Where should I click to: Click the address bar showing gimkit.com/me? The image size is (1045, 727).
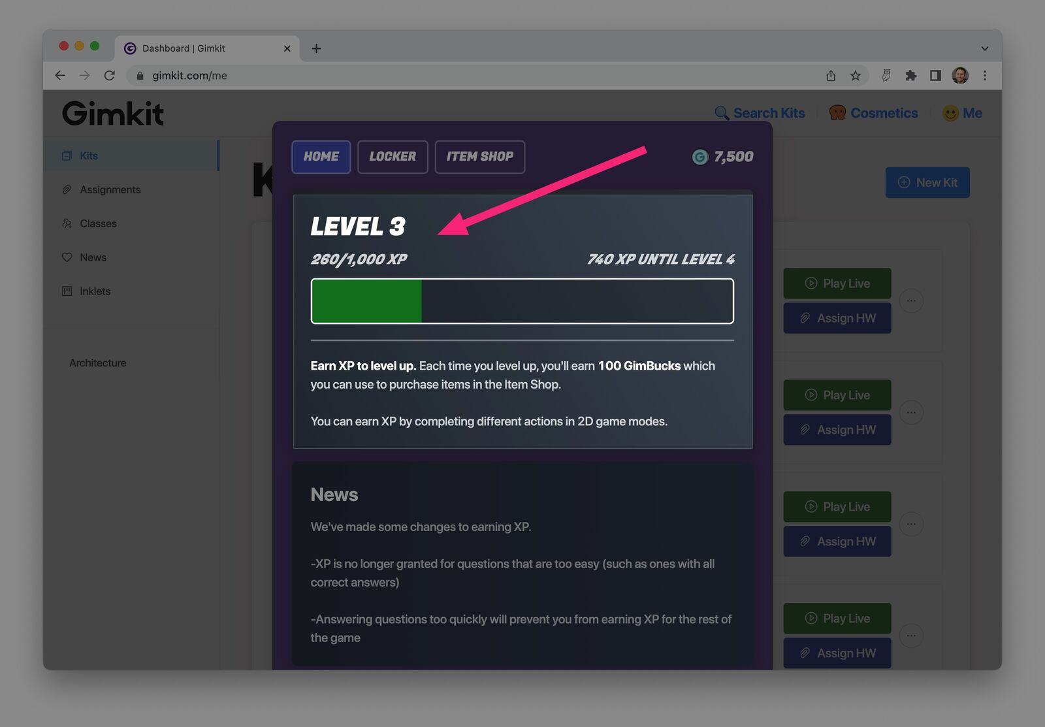496,76
